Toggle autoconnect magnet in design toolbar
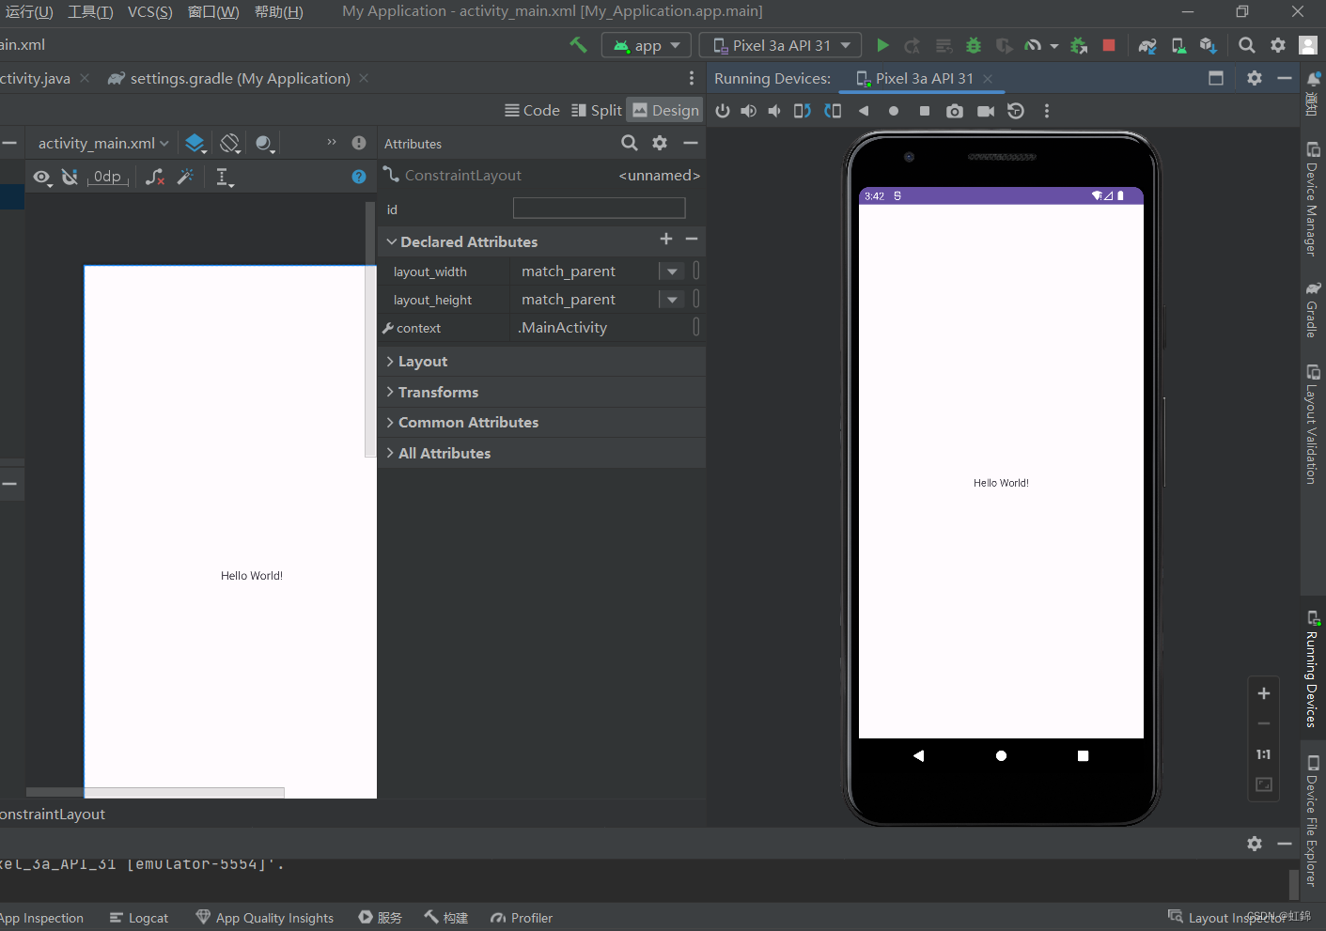The height and width of the screenshot is (931, 1326). (70, 177)
